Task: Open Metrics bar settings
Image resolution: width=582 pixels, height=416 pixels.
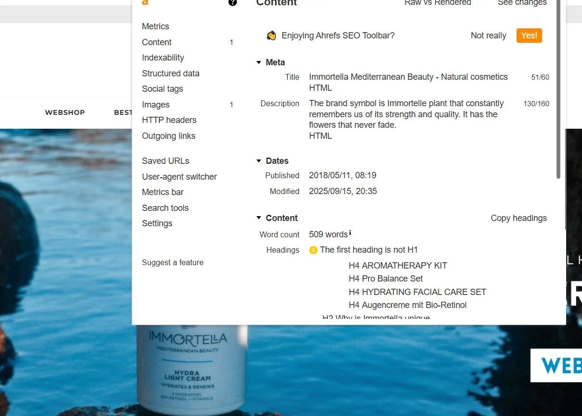Action: tap(163, 192)
